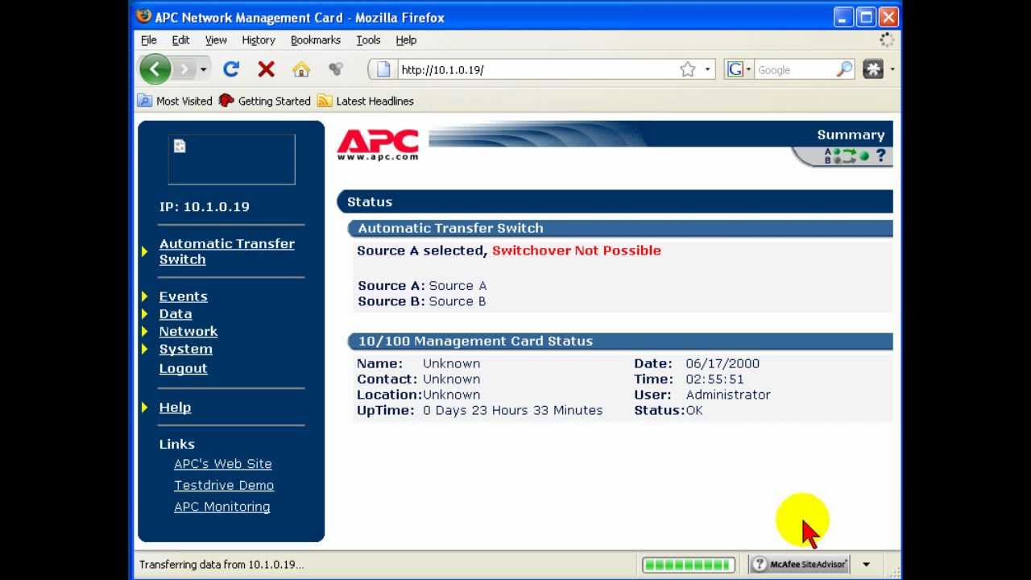Click the Logout link
Viewport: 1031px width, 580px height.
click(183, 368)
